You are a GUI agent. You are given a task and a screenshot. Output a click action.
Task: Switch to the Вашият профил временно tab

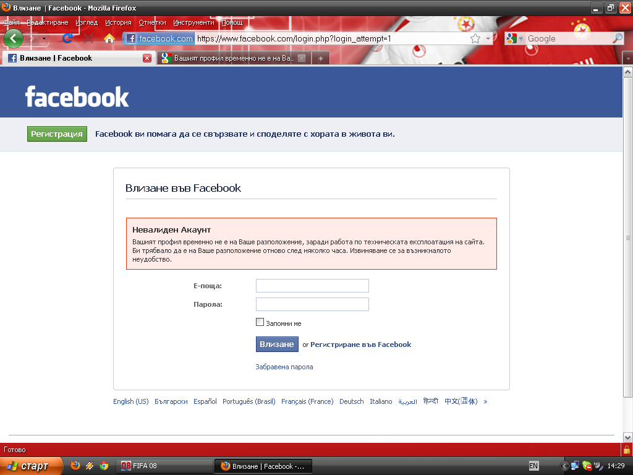click(234, 58)
